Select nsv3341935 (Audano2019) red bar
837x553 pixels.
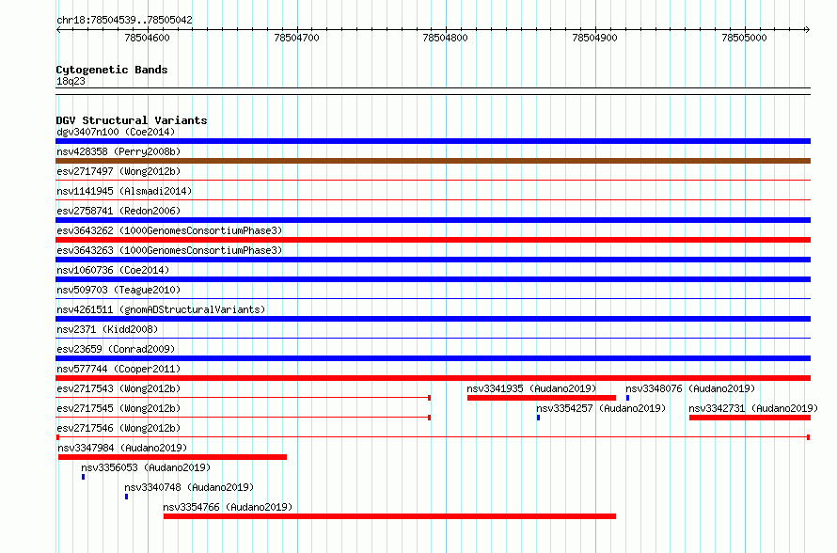coord(542,398)
